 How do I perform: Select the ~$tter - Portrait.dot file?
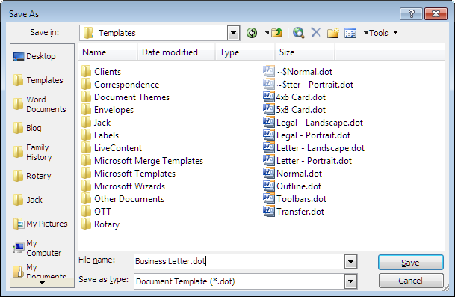(x=308, y=85)
